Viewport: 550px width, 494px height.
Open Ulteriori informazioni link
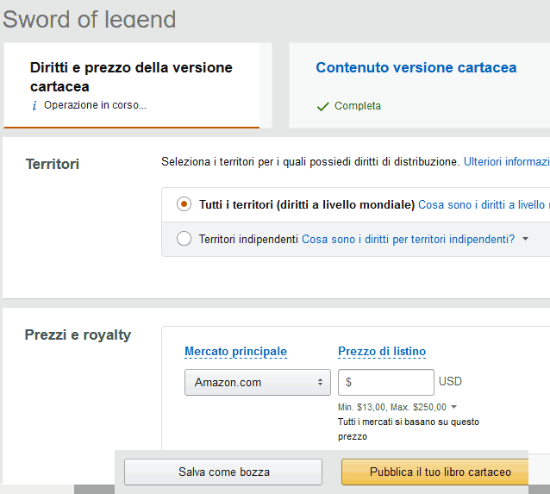507,162
